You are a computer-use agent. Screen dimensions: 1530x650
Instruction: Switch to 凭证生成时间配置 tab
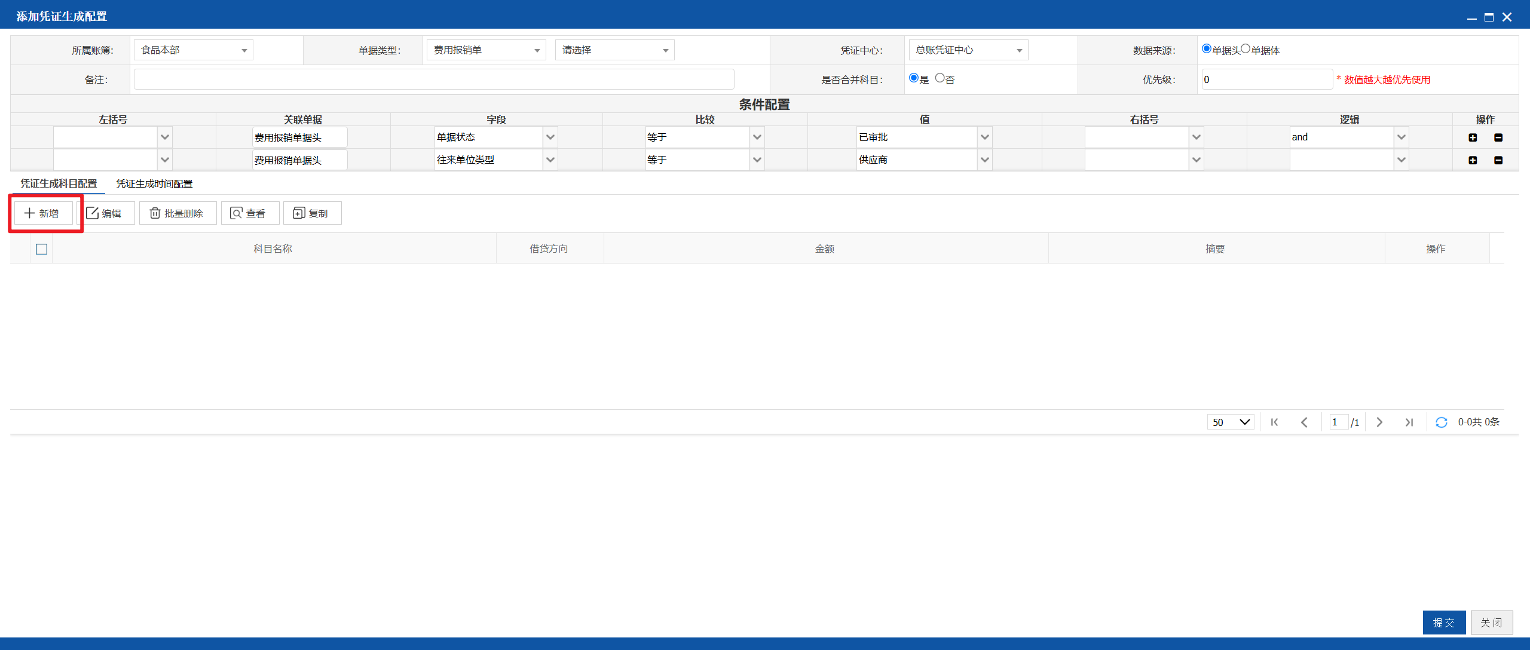(154, 184)
